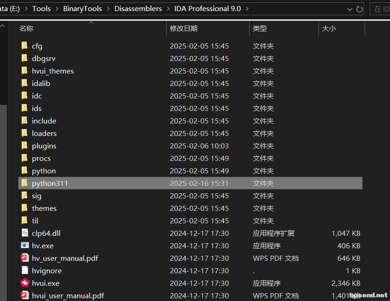Image resolution: width=390 pixels, height=301 pixels.
Task: Navigate to BinaryTools in the breadcrumb
Action: [82, 9]
